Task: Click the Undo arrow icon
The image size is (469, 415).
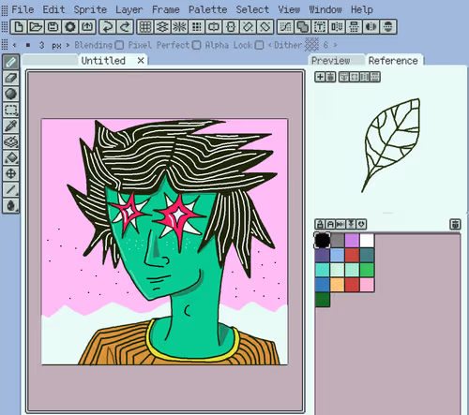Action: (x=108, y=27)
